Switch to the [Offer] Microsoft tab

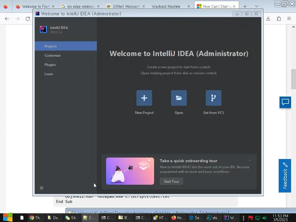(x=126, y=6)
